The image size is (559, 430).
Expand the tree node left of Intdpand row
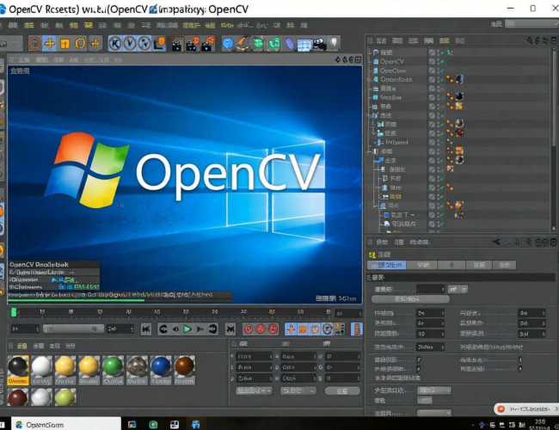point(374,142)
